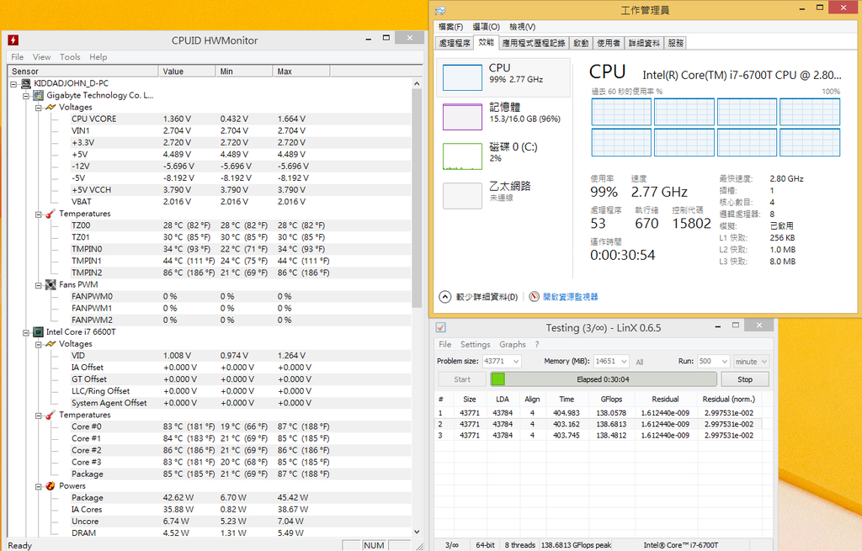Click the Fans PWM fan icon
Image resolution: width=862 pixels, height=551 pixels.
(x=51, y=284)
